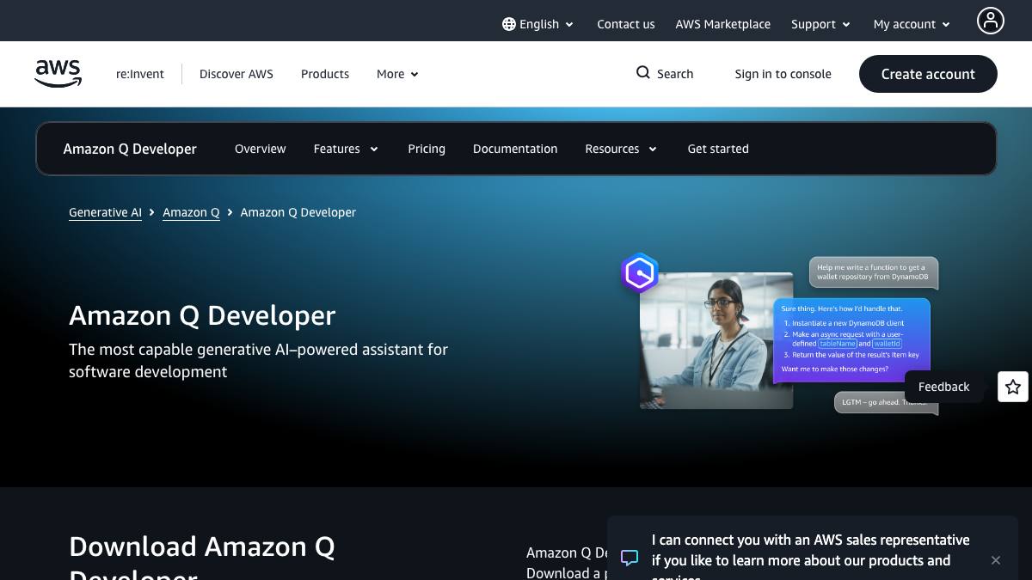Screen dimensions: 1032x580
Task: Click the chat bubble icon in sales popup
Action: [x=630, y=558]
